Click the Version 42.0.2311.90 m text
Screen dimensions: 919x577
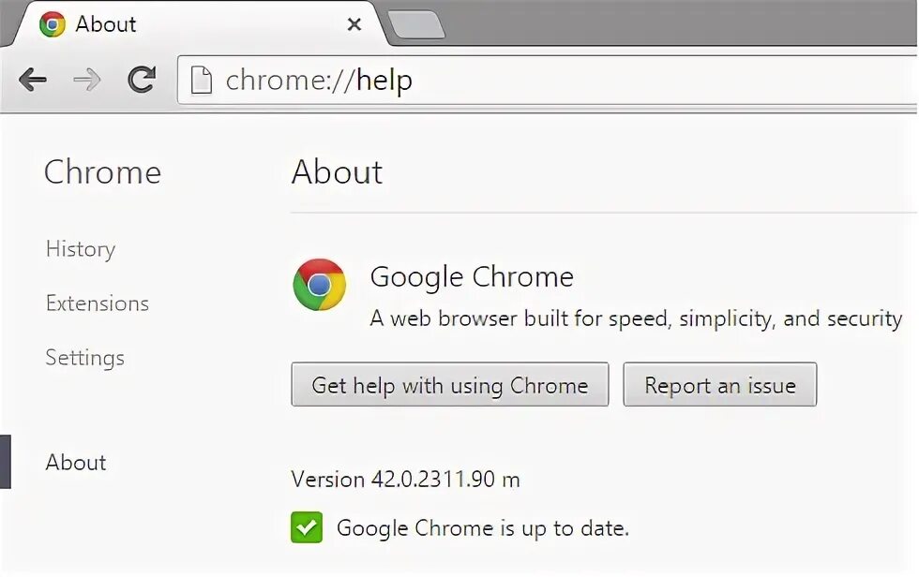click(x=405, y=480)
